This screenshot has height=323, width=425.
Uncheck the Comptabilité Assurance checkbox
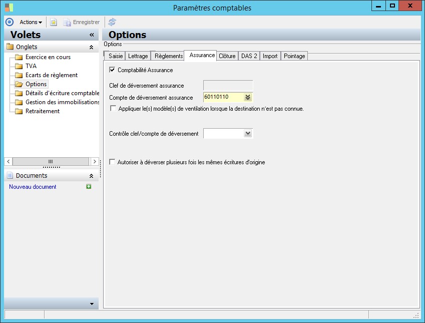pyautogui.click(x=112, y=70)
